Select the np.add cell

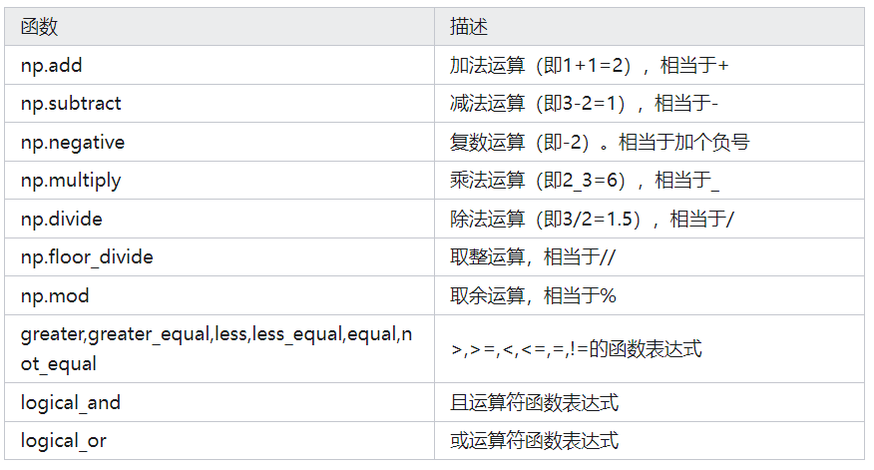pos(52,65)
